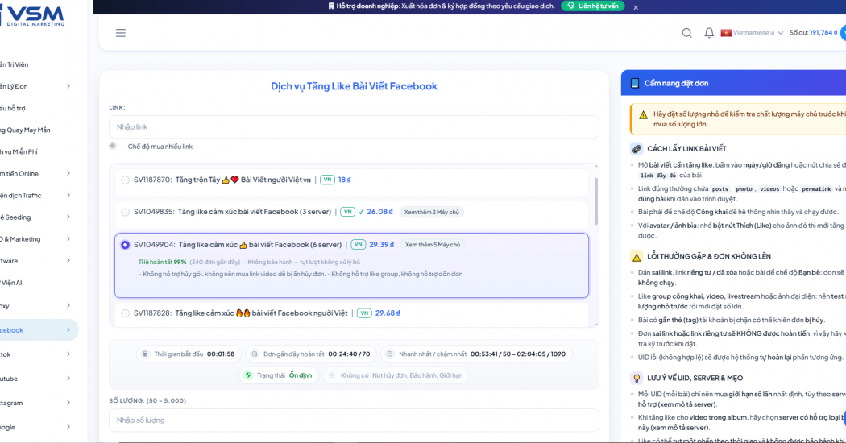This screenshot has height=443, width=846.
Task: Click the Số dư balance amount
Action: click(x=823, y=33)
